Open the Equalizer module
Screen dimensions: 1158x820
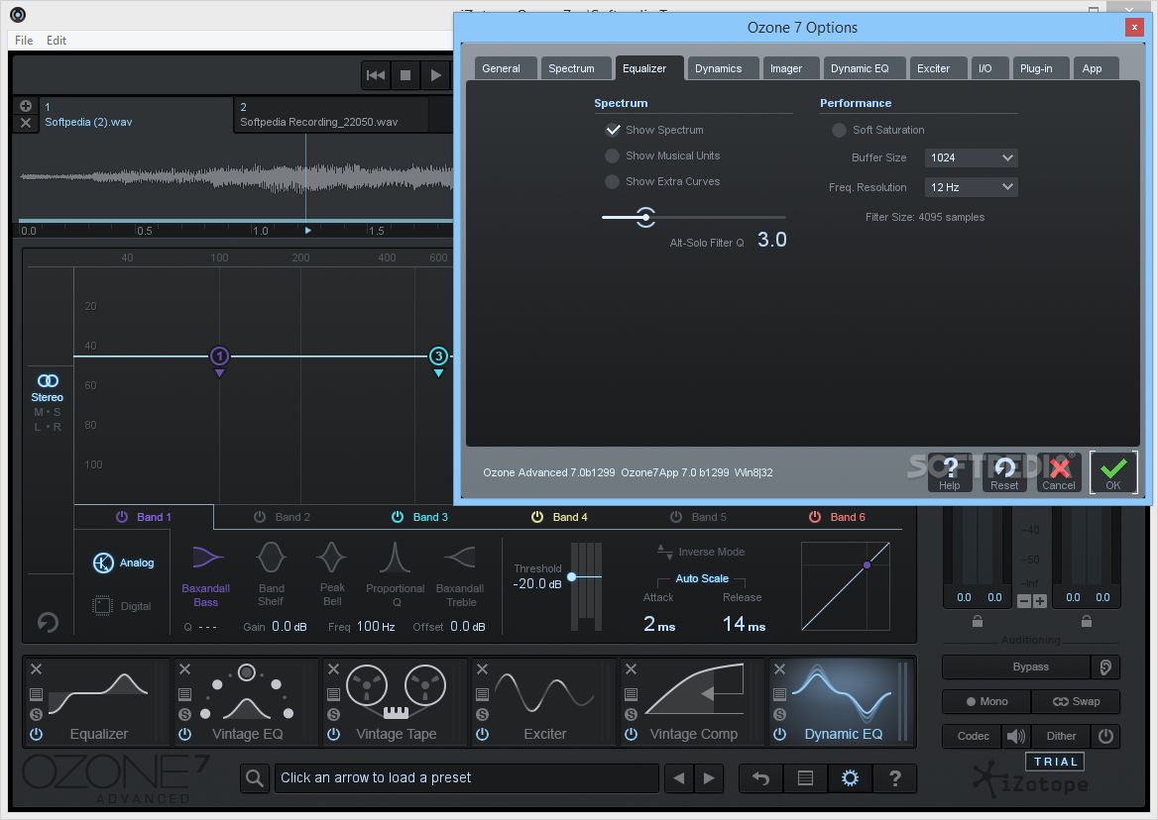[x=97, y=702]
